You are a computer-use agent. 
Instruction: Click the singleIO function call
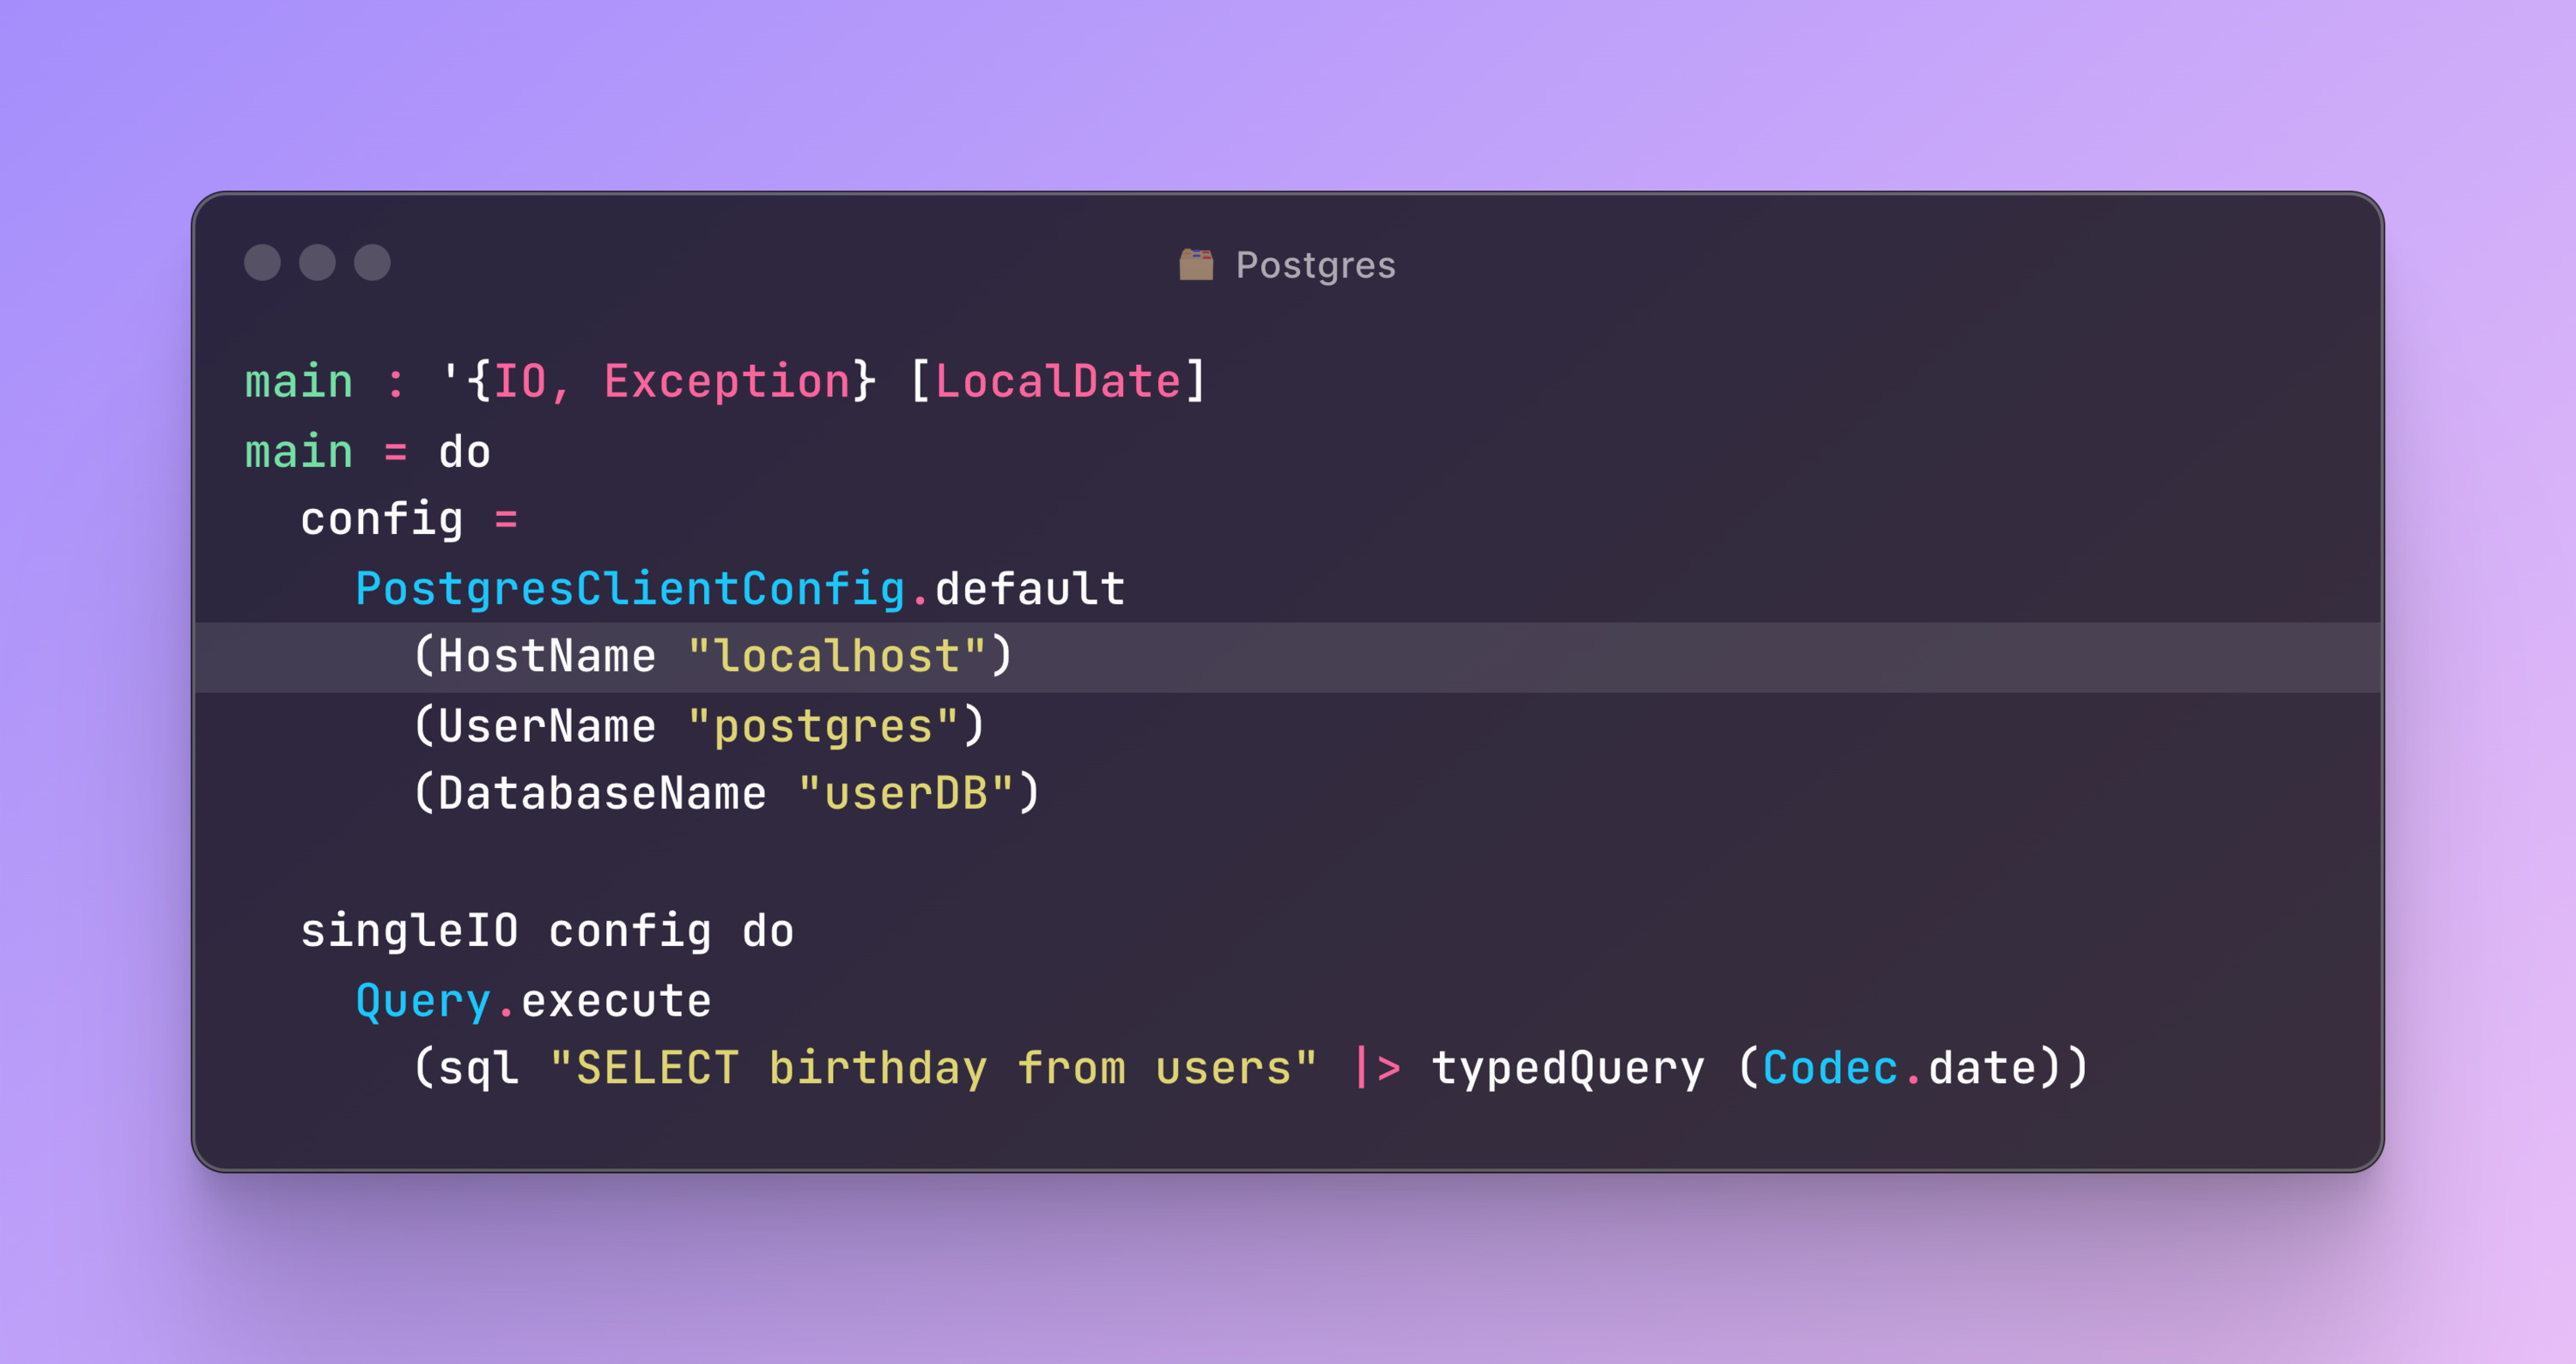coord(409,931)
